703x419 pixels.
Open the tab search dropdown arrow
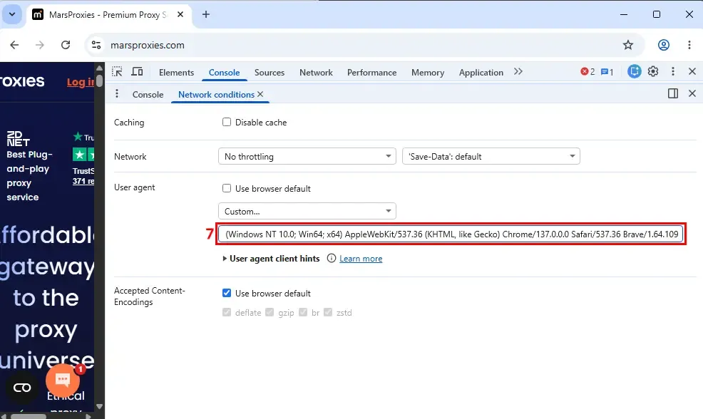(12, 14)
